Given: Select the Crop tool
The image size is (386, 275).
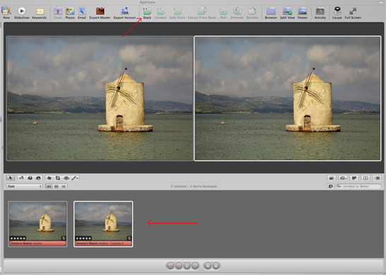Looking at the screenshot, I should 58,178.
